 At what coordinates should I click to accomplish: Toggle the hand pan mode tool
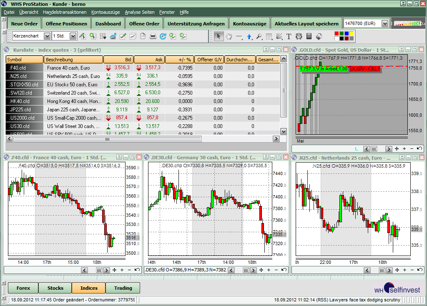[229, 36]
